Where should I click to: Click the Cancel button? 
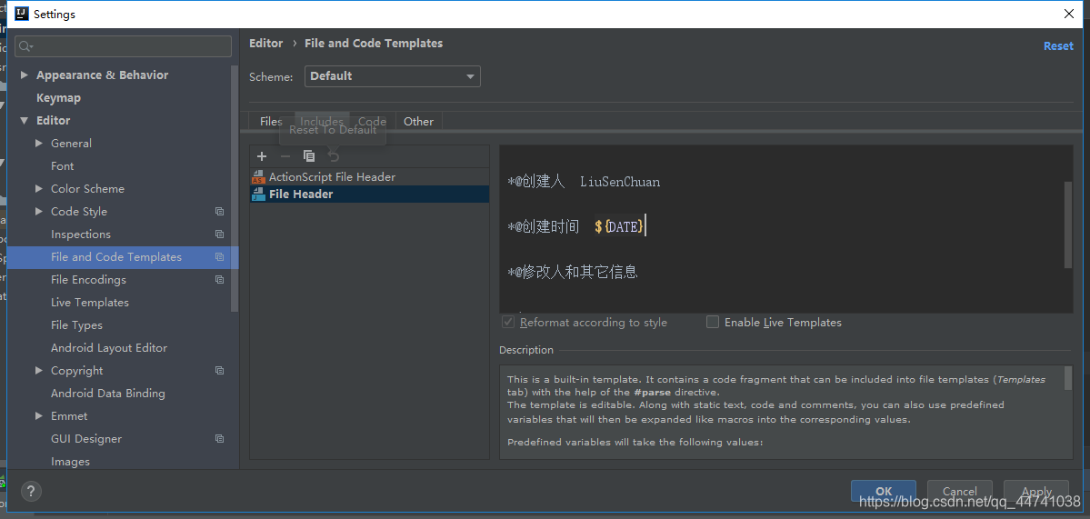960,491
